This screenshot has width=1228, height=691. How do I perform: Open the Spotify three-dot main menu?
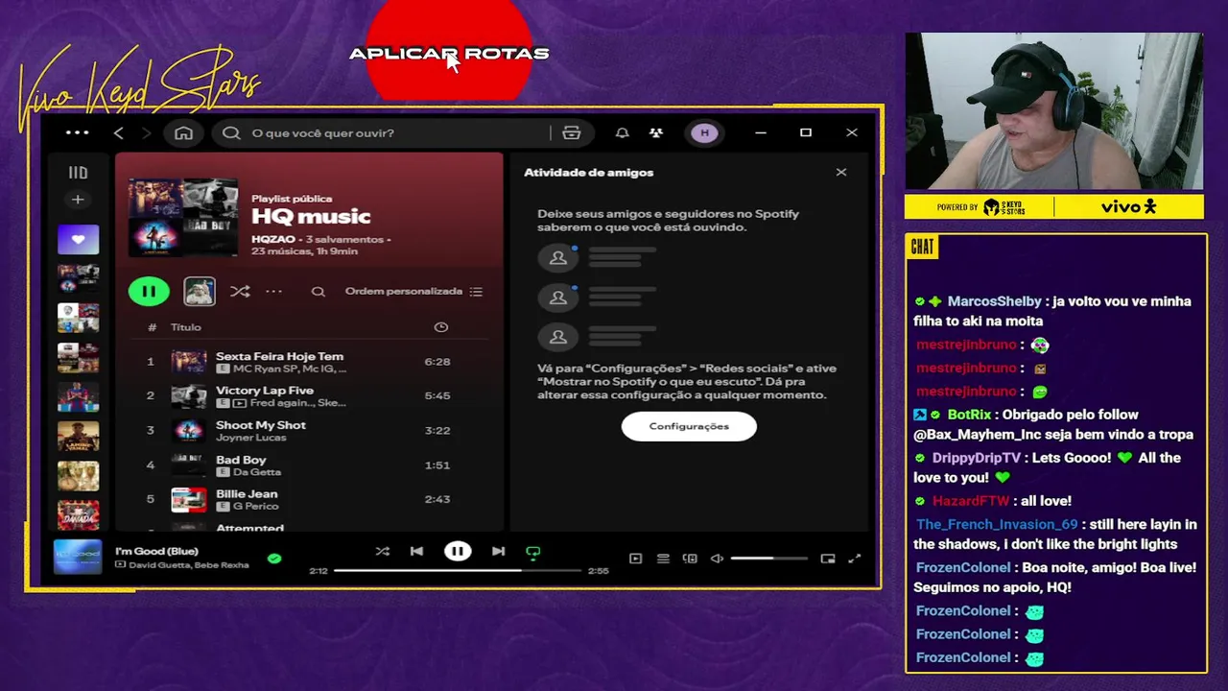coord(78,132)
